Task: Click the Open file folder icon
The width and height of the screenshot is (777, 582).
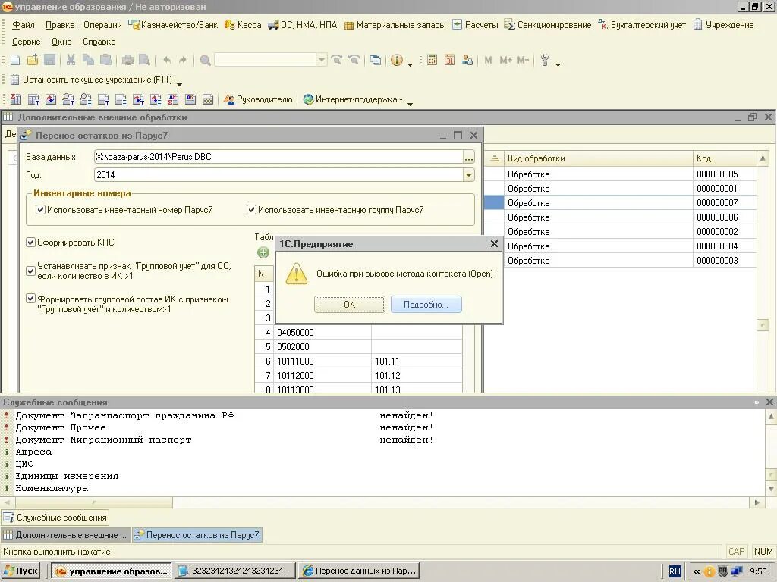Action: 32,60
